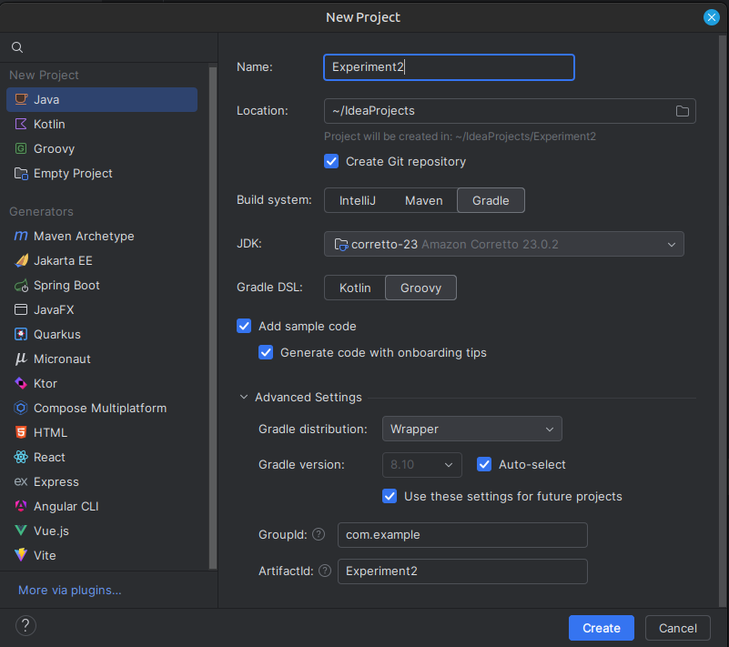The image size is (729, 647).
Task: Open the Gradle distribution dropdown
Action: (x=472, y=429)
